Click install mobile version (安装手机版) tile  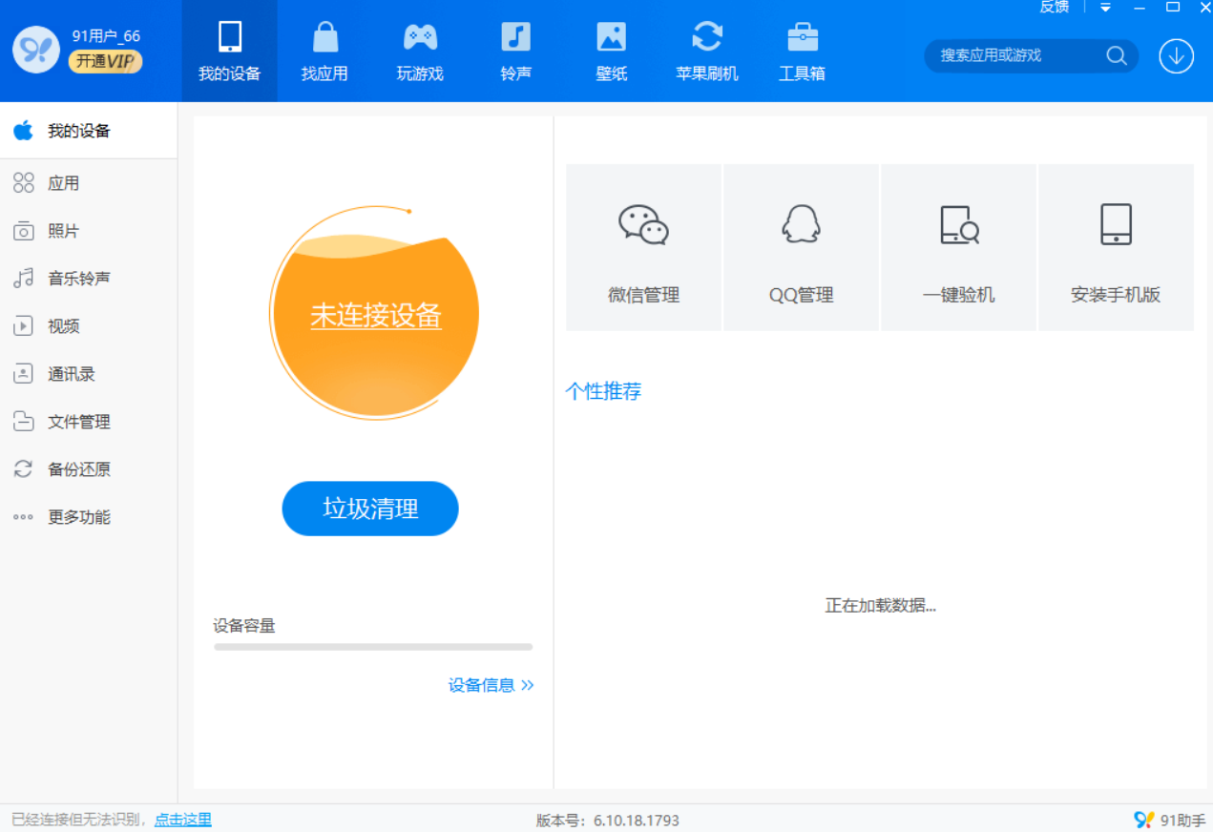click(1116, 248)
